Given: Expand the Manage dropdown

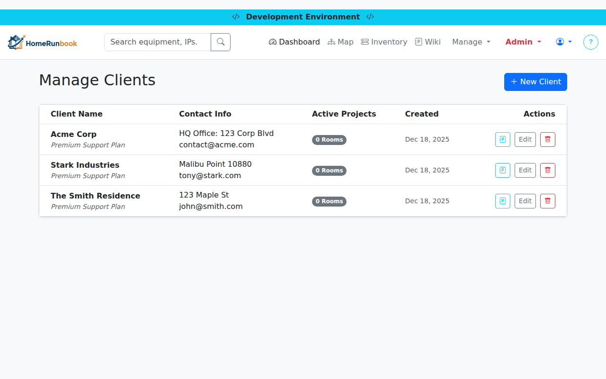Looking at the screenshot, I should pyautogui.click(x=471, y=42).
